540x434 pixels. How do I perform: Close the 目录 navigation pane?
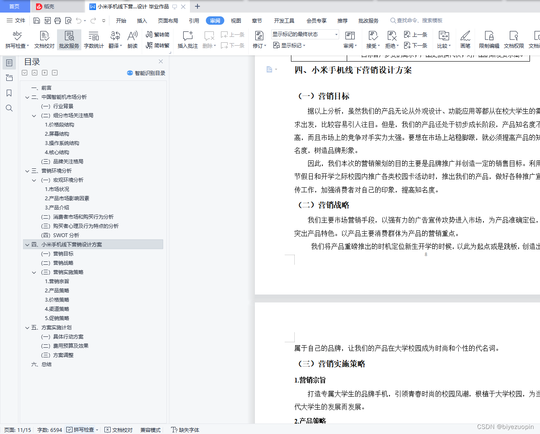pos(161,61)
